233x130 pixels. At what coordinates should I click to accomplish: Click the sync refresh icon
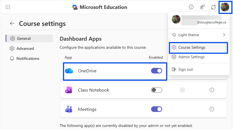pos(213,7)
